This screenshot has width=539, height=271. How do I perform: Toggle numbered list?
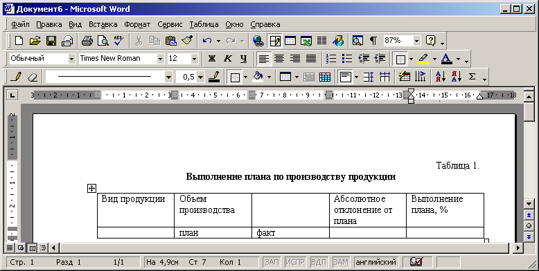coord(331,59)
